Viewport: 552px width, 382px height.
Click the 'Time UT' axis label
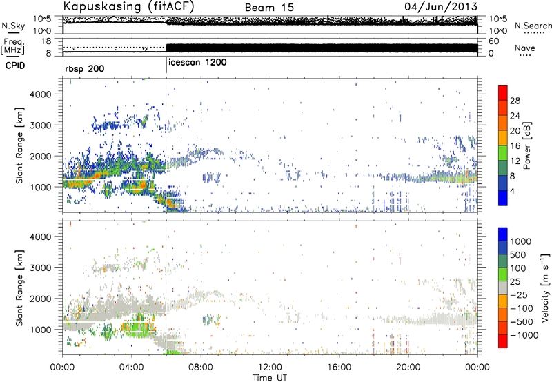270,377
